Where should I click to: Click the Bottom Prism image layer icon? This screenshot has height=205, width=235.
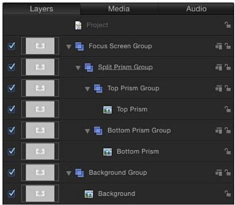coord(107,152)
